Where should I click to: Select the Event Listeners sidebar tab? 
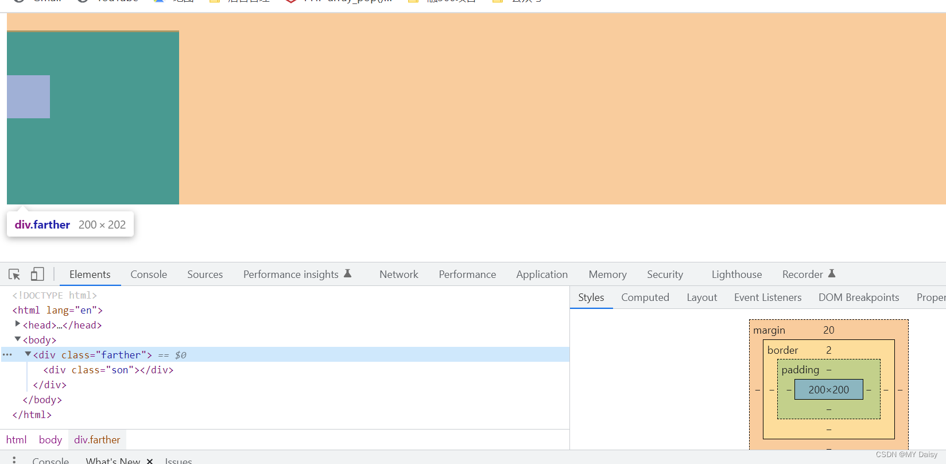click(768, 297)
